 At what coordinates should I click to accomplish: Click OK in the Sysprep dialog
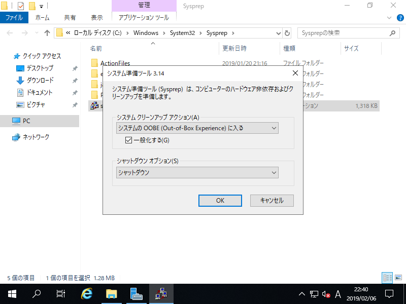click(x=220, y=201)
